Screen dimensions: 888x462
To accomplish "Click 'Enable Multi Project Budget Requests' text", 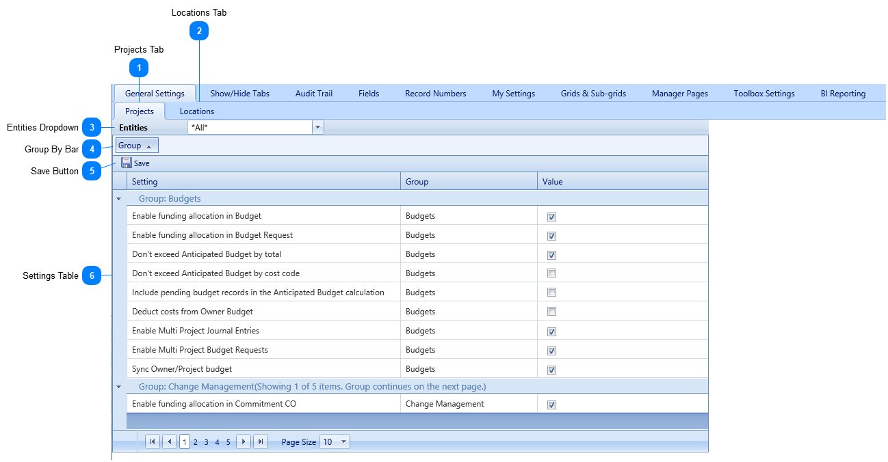I will click(200, 350).
